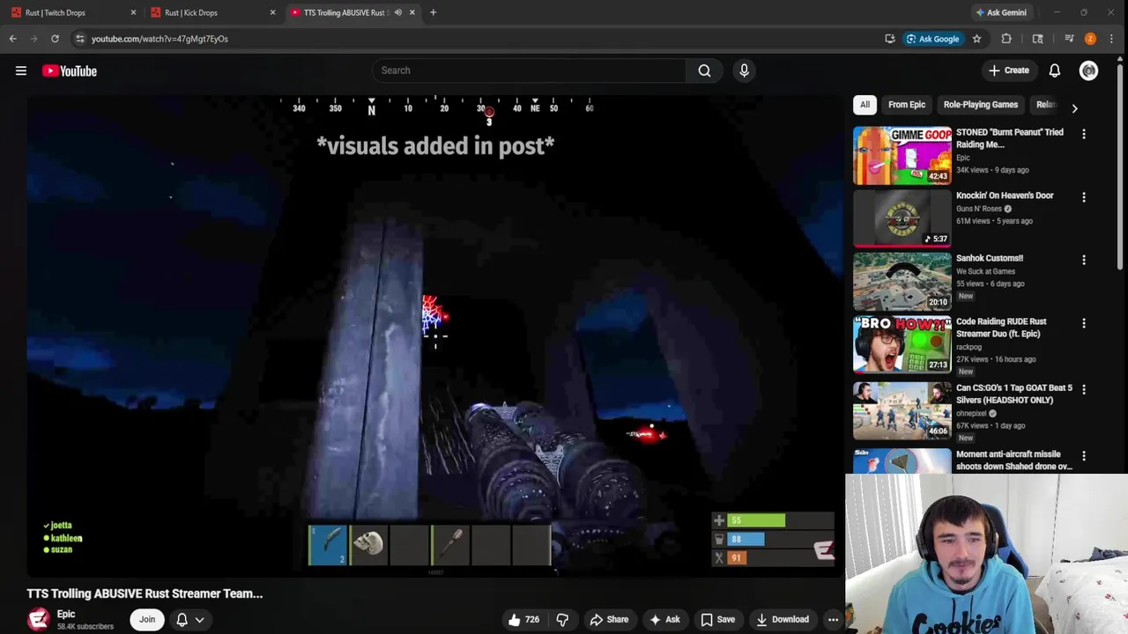Open browser extensions puzzle icon
The image size is (1128, 634).
click(x=1006, y=39)
